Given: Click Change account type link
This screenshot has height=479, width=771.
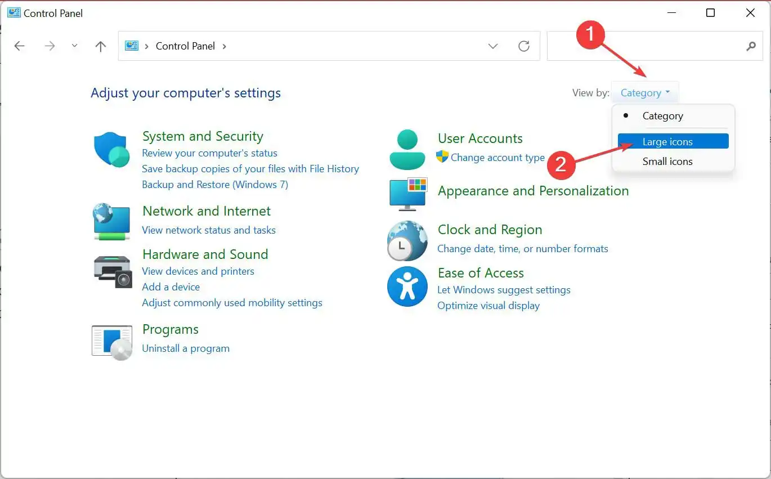Looking at the screenshot, I should tap(497, 158).
